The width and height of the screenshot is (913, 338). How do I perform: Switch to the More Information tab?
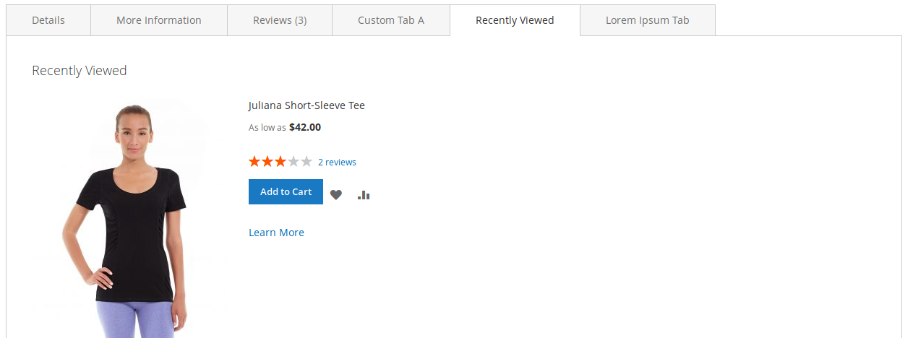click(159, 20)
